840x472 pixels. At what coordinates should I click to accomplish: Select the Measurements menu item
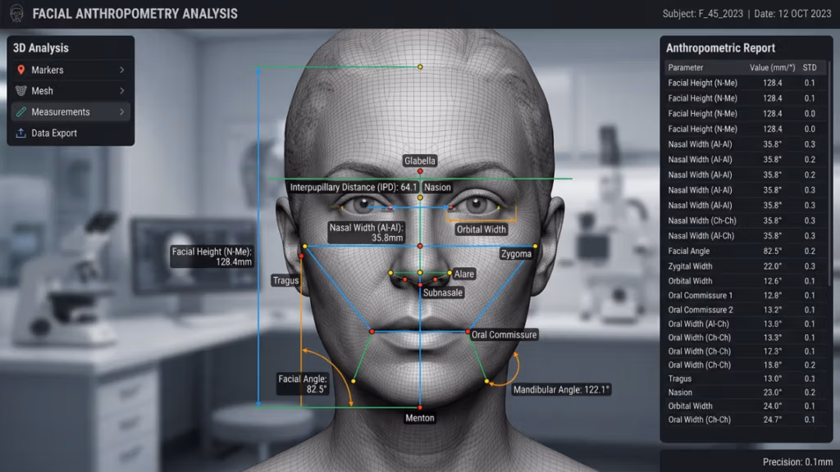coord(71,111)
